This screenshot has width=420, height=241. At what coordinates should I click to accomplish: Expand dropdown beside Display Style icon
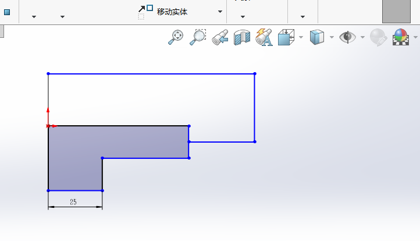point(332,37)
